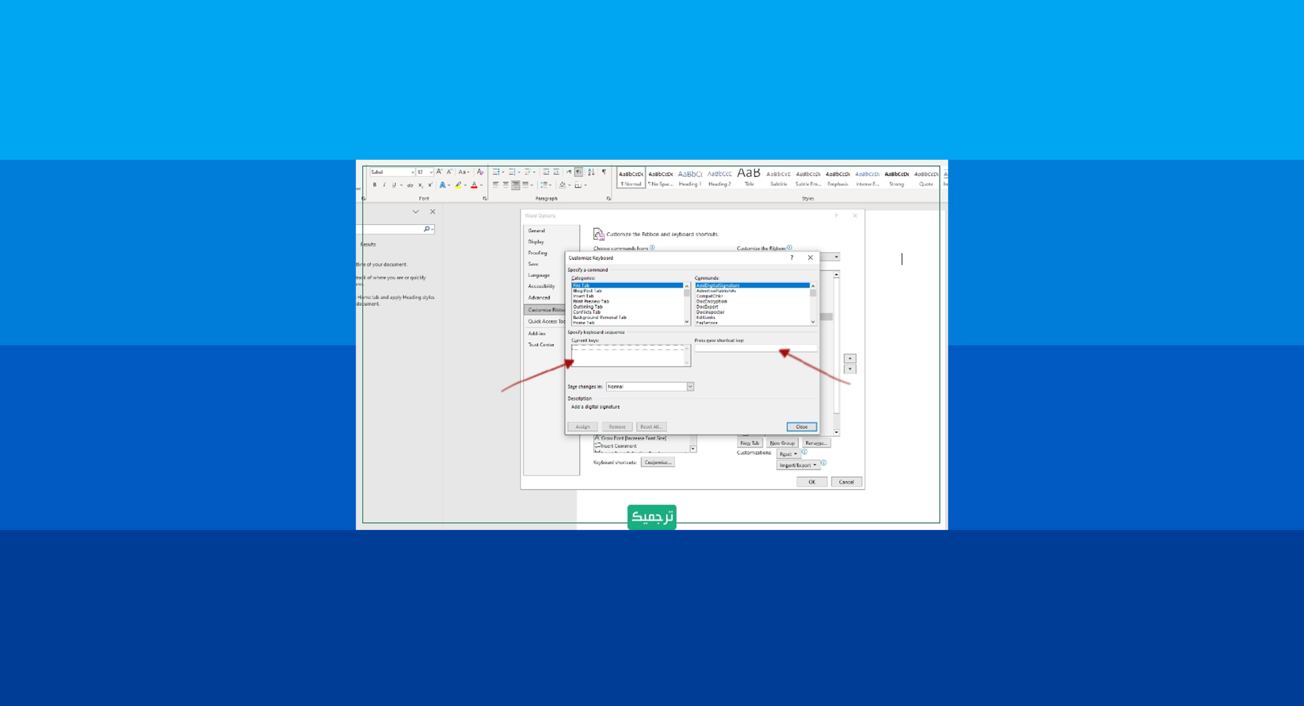1304x706 pixels.
Task: Toggle right-to-left text direction
Action: (579, 172)
